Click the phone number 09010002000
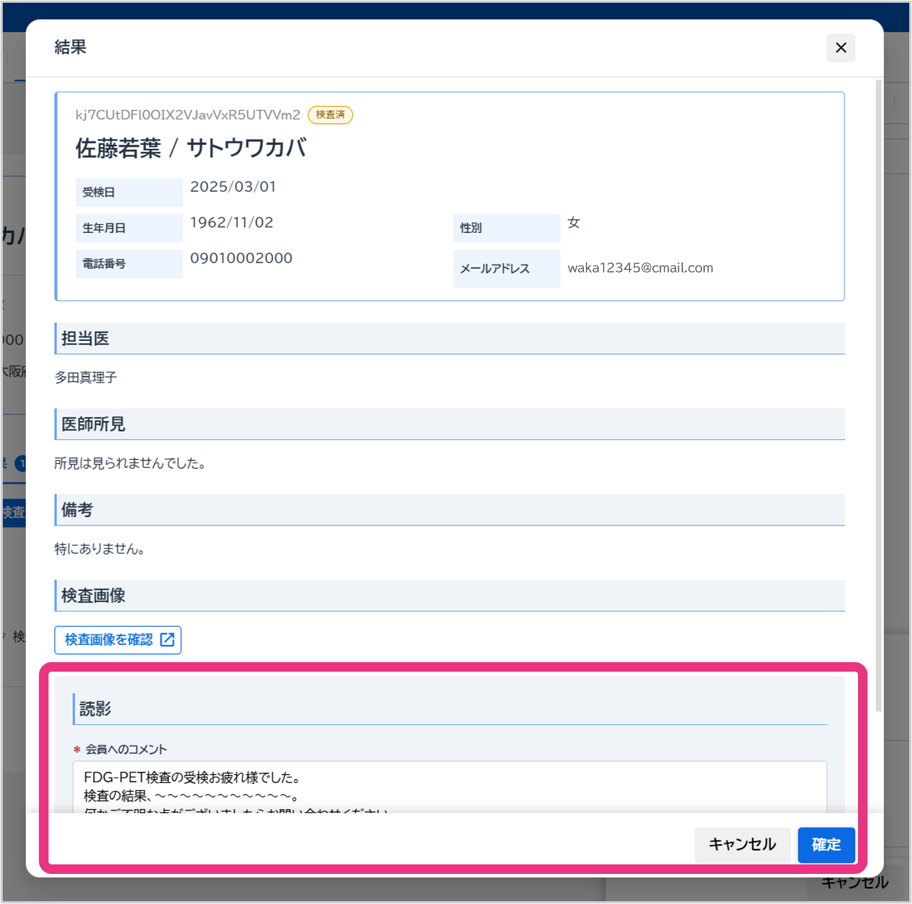 coord(241,258)
